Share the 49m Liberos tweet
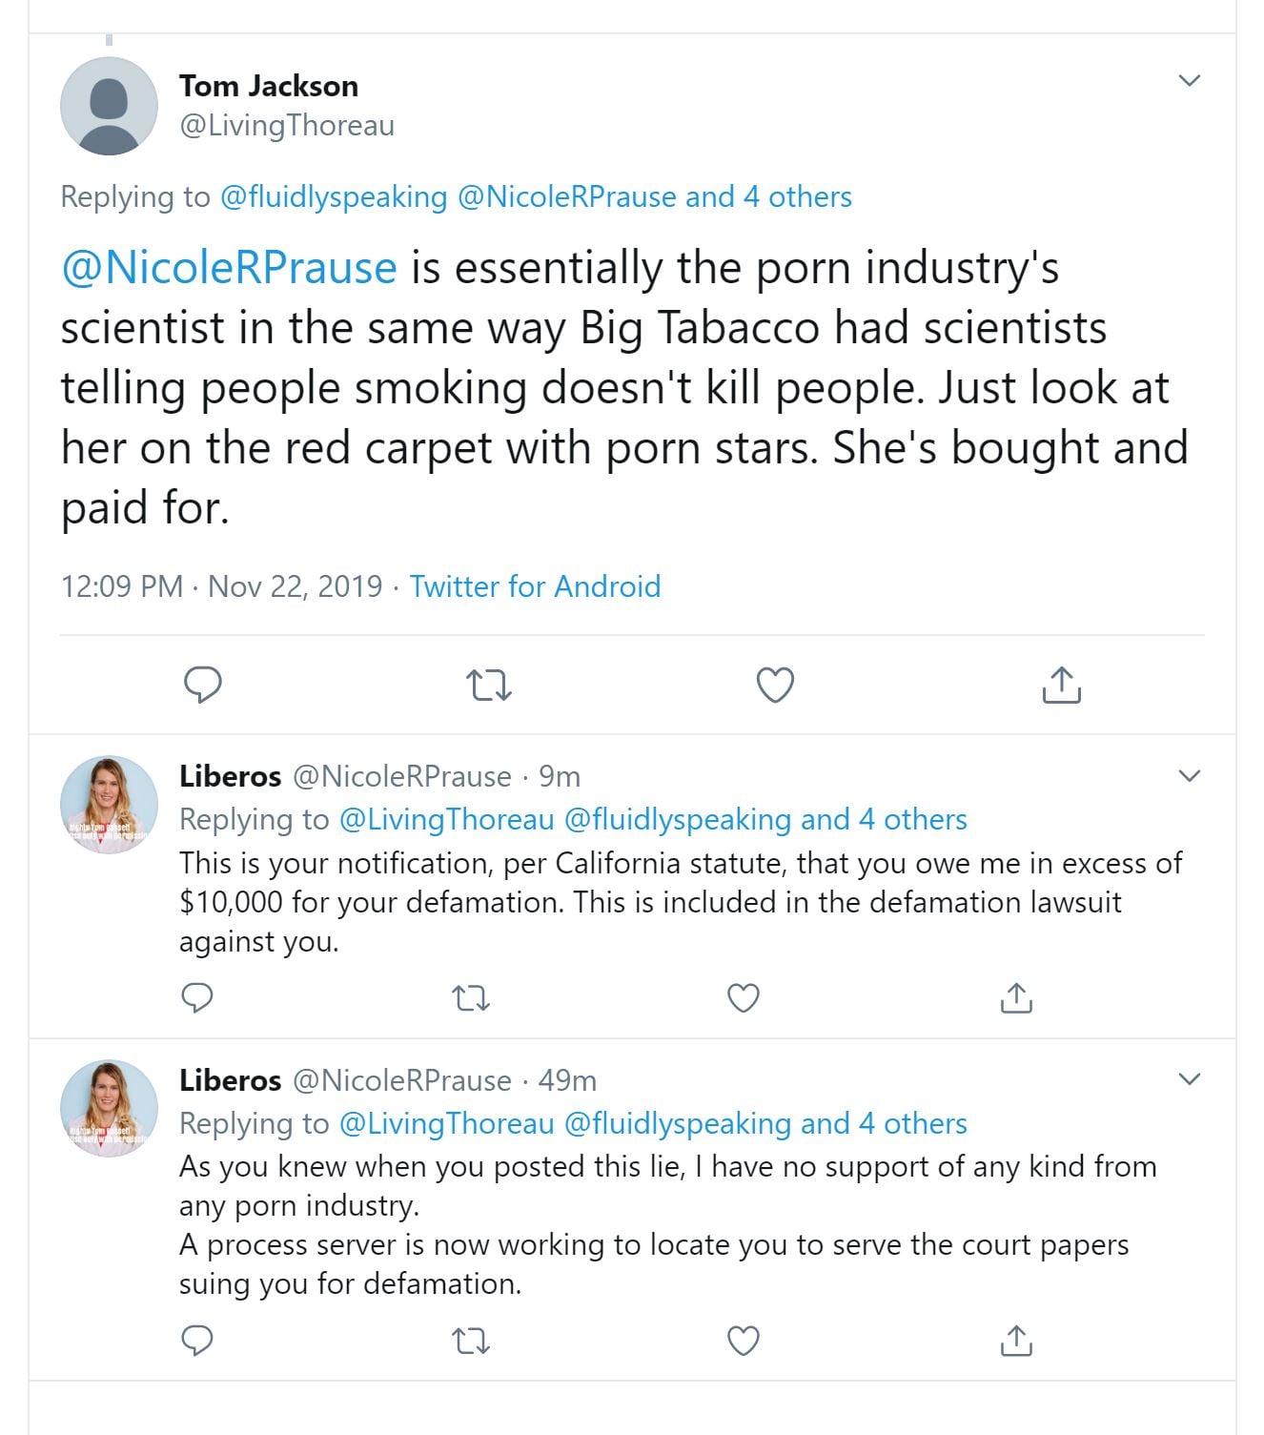 (x=1016, y=1341)
